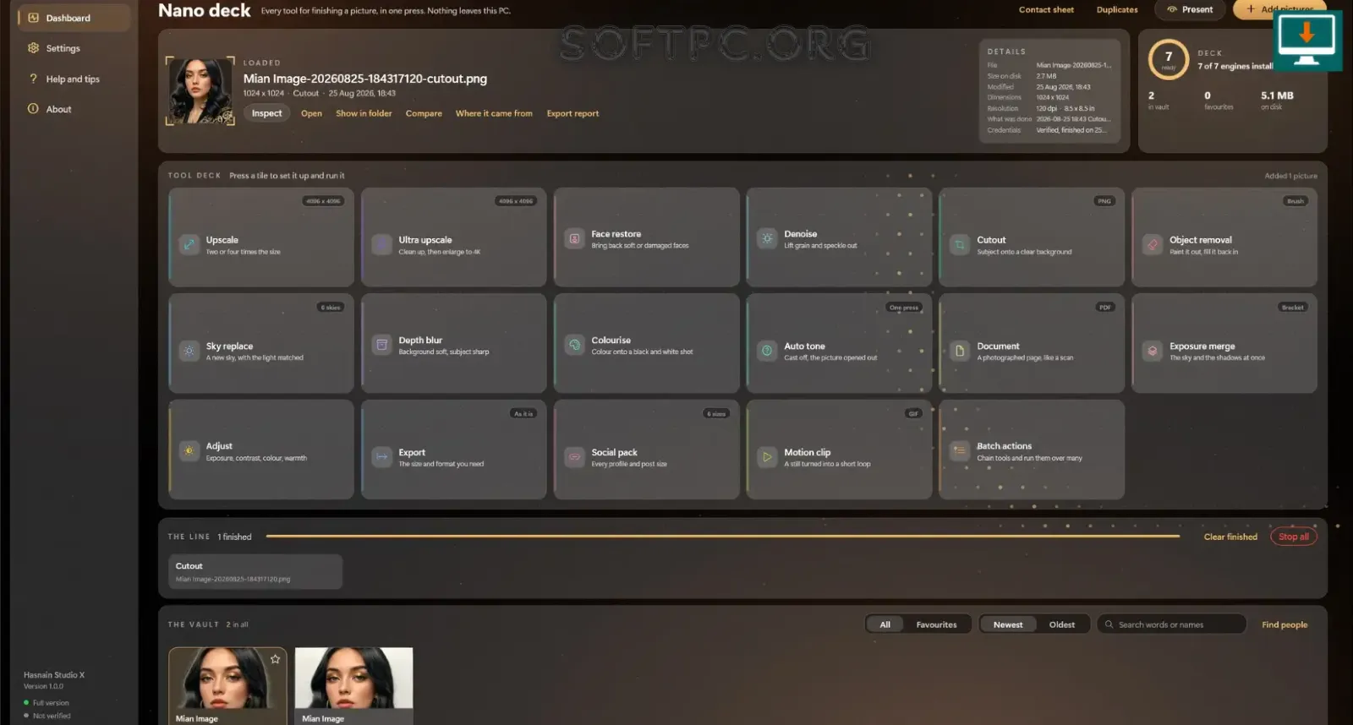The height and width of the screenshot is (725, 1353).
Task: Click the Motion clip play icon
Action: point(767,457)
